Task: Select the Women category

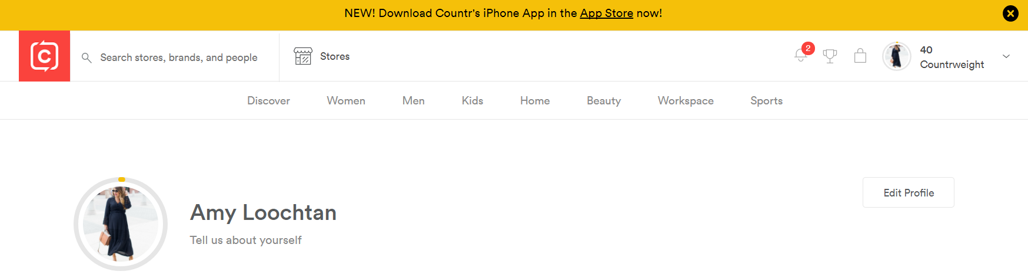Action: (346, 101)
